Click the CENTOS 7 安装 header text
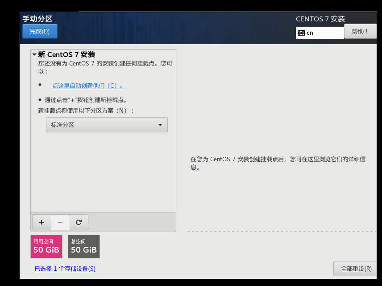382x286 pixels. [x=320, y=19]
